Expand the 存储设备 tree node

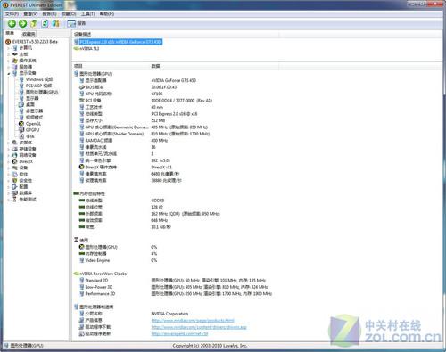click(8, 149)
